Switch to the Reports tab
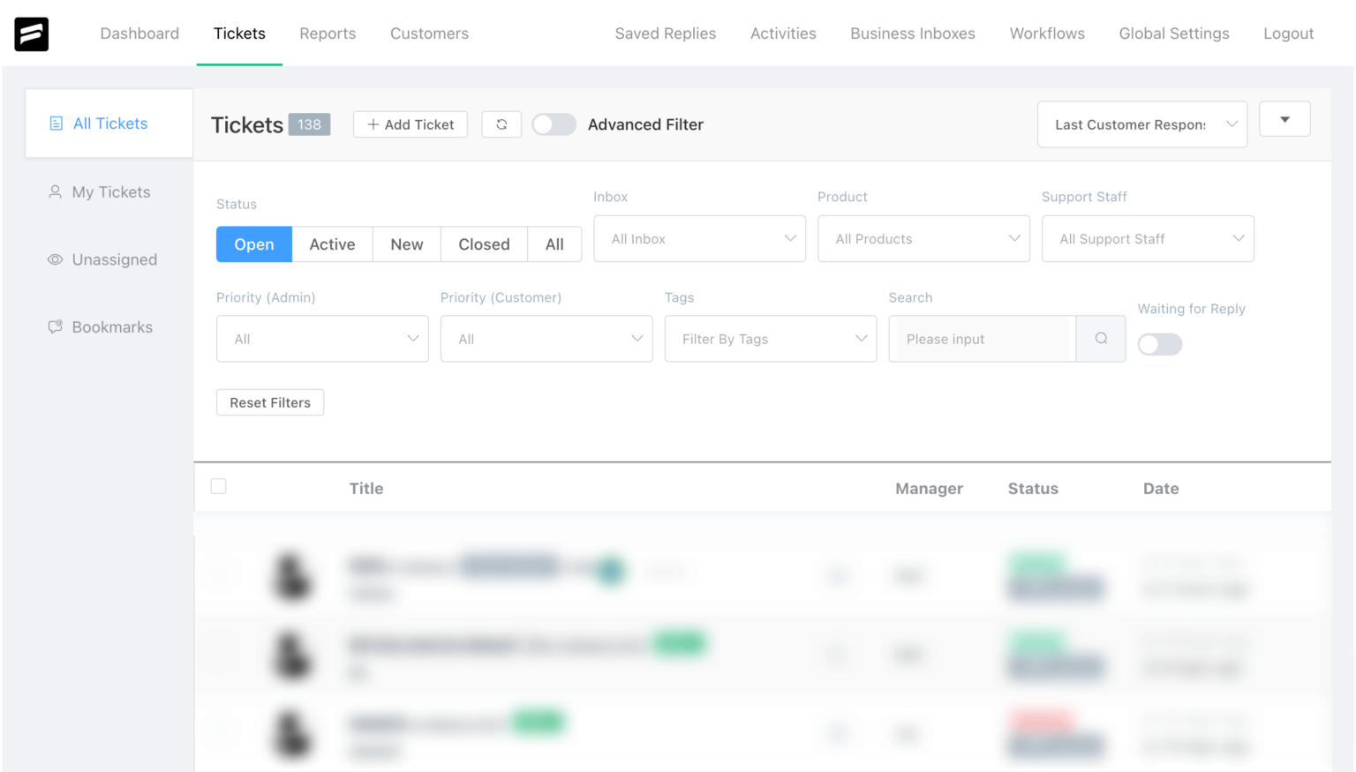Viewport: 1356px width, 772px height. point(328,34)
